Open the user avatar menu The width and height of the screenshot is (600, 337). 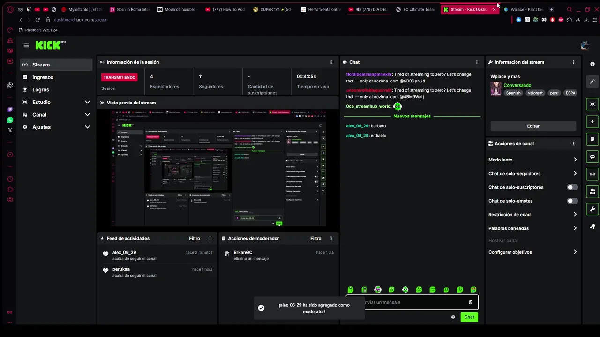(x=585, y=45)
